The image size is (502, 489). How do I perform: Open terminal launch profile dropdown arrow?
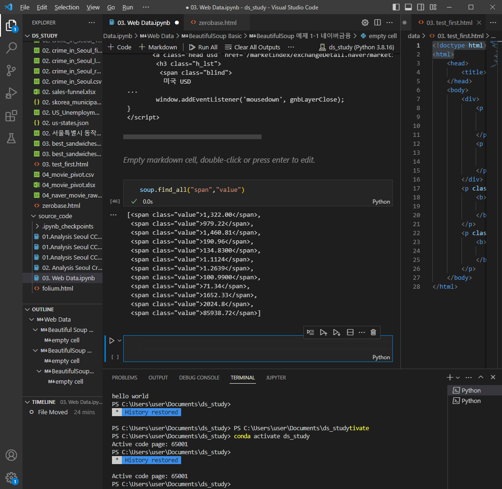point(458,378)
